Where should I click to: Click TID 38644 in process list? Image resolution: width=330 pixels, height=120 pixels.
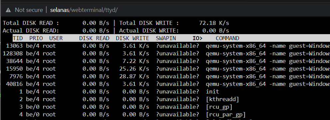point(14,61)
